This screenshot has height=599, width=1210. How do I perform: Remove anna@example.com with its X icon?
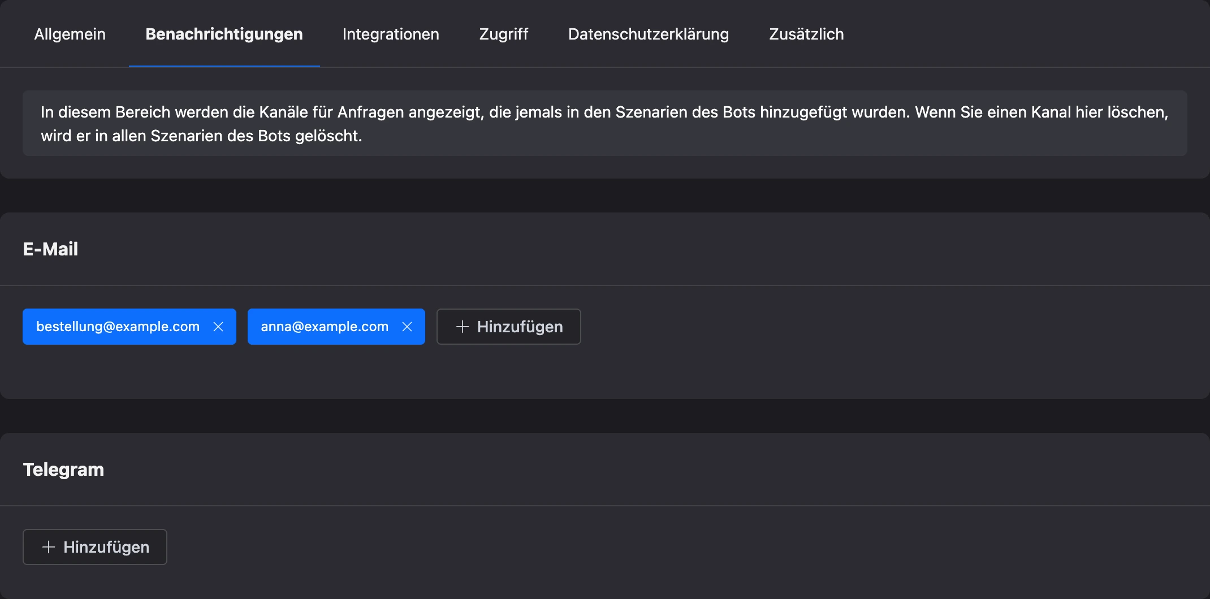point(407,327)
